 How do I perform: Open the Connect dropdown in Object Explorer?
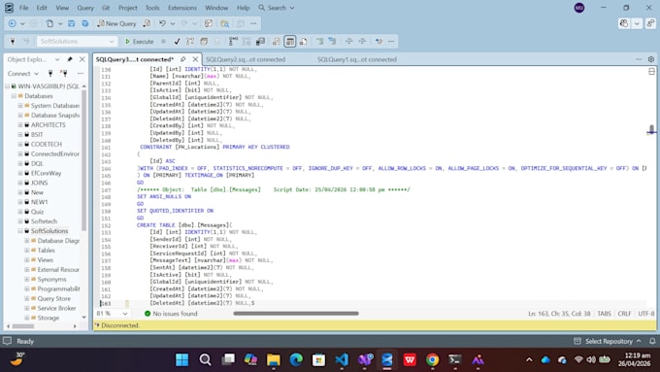tap(22, 73)
